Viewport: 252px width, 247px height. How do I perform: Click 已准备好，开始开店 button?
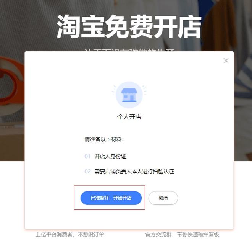[x=111, y=198]
